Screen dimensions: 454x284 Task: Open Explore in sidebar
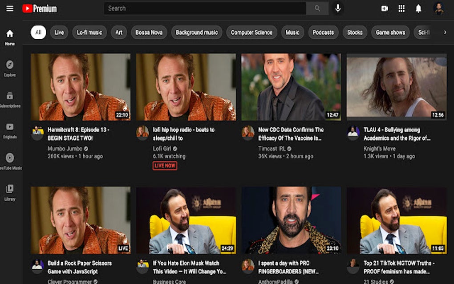click(x=10, y=69)
